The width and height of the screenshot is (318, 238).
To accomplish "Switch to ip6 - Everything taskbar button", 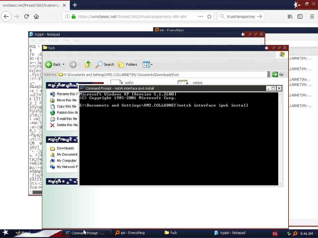I will pos(130,233).
